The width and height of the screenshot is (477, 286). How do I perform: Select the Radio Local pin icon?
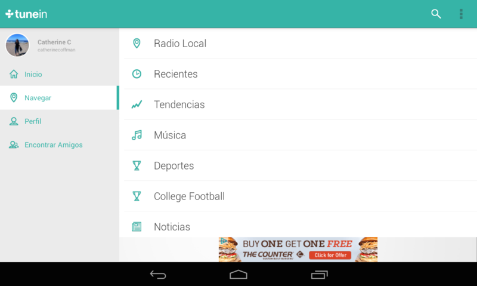[x=137, y=43]
